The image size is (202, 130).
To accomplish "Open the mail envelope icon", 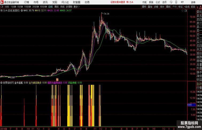I will [x=182, y=2].
